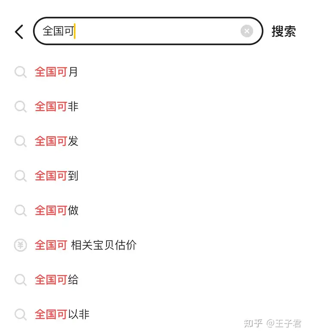Screen dimensions: 309x336
Task: Focus the search field containing 全国可
Action: click(148, 31)
